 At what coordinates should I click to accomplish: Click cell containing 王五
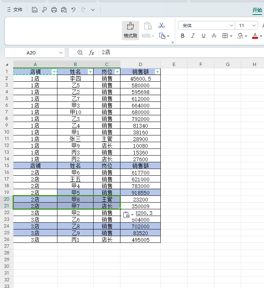point(75,179)
